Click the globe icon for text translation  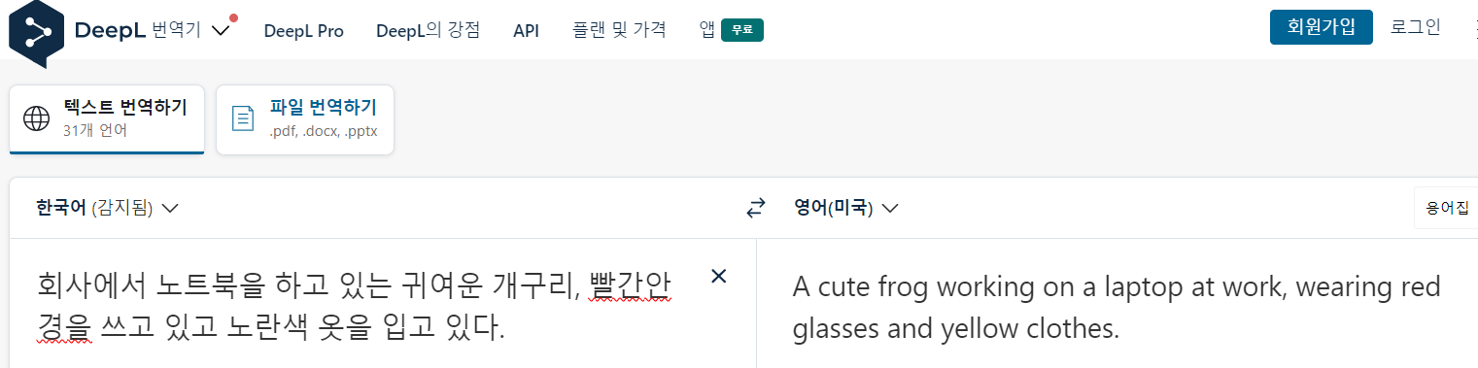pos(36,118)
